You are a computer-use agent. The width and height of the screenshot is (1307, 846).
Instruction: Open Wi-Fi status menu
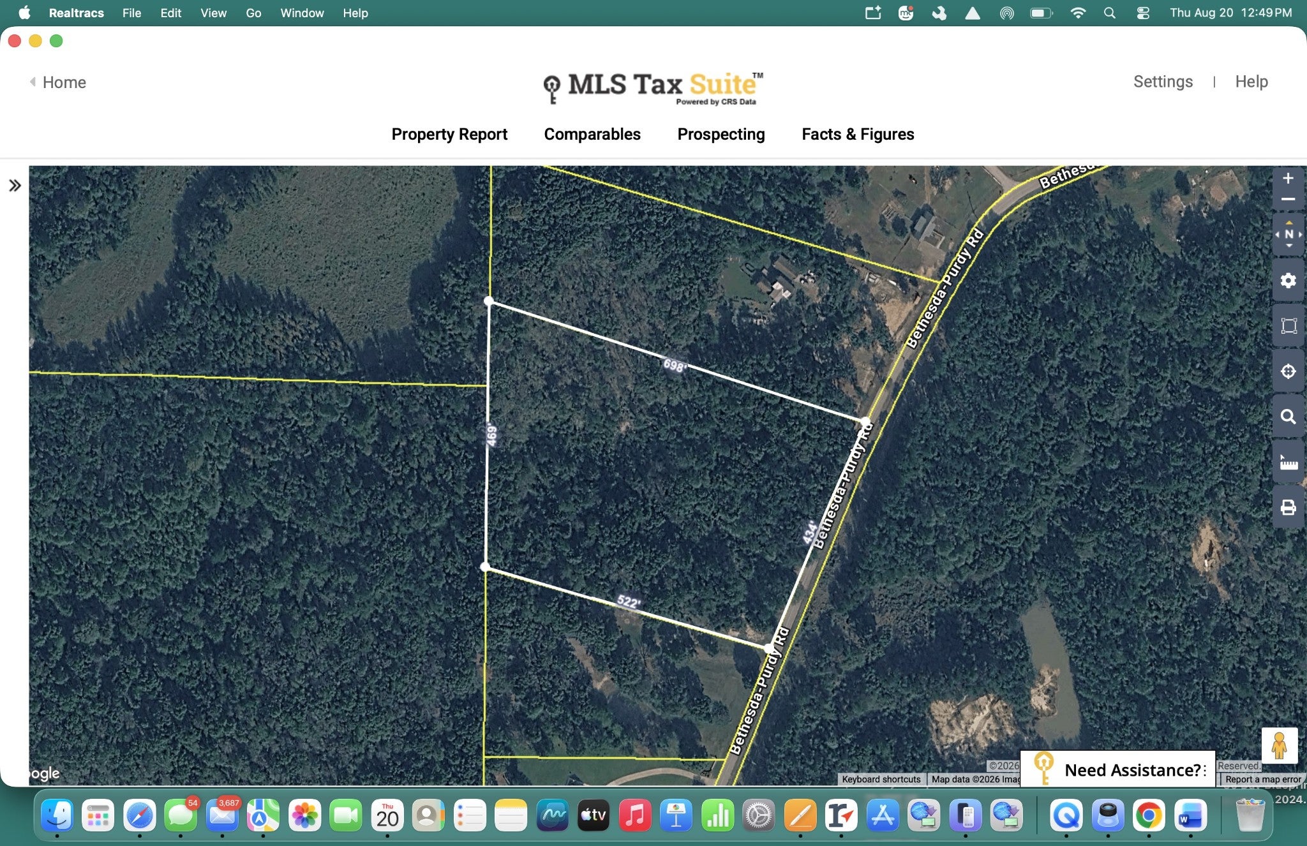tap(1078, 13)
